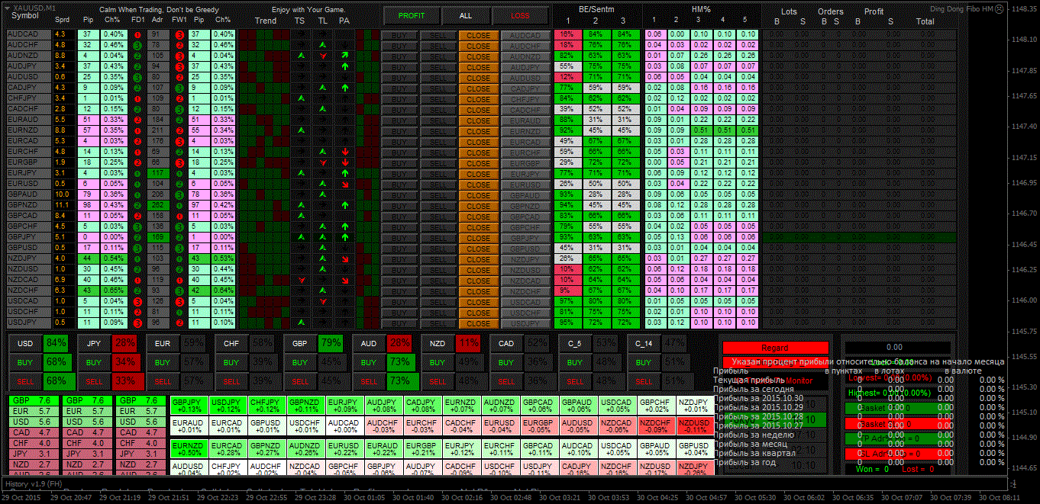Click the green TL arrow in the CADCHF row
This screenshot has height=504, width=1040.
pos(323,110)
